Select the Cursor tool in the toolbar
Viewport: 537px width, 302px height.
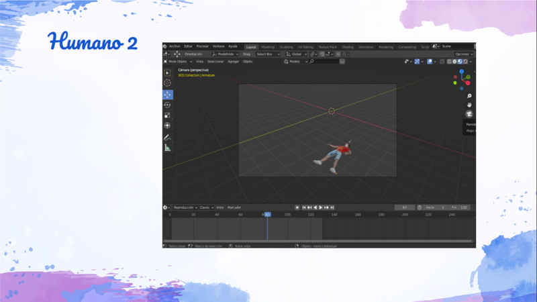(x=167, y=83)
